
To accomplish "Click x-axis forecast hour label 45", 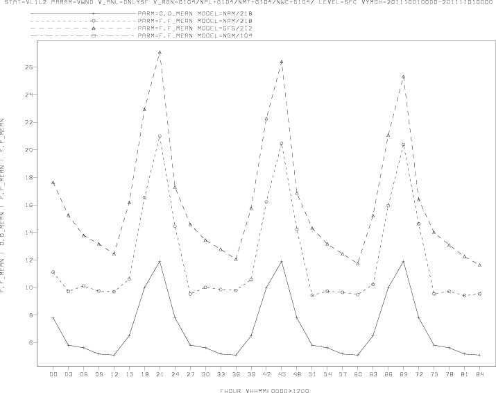I will pos(282,374).
